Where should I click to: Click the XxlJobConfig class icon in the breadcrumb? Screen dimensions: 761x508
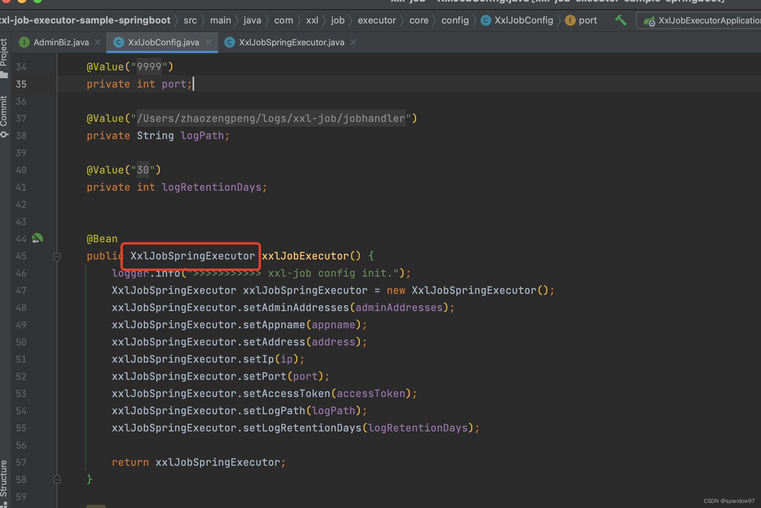click(486, 20)
